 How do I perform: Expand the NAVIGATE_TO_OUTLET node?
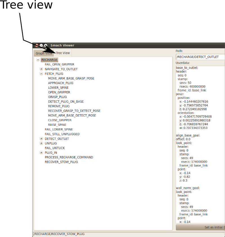click(41, 69)
